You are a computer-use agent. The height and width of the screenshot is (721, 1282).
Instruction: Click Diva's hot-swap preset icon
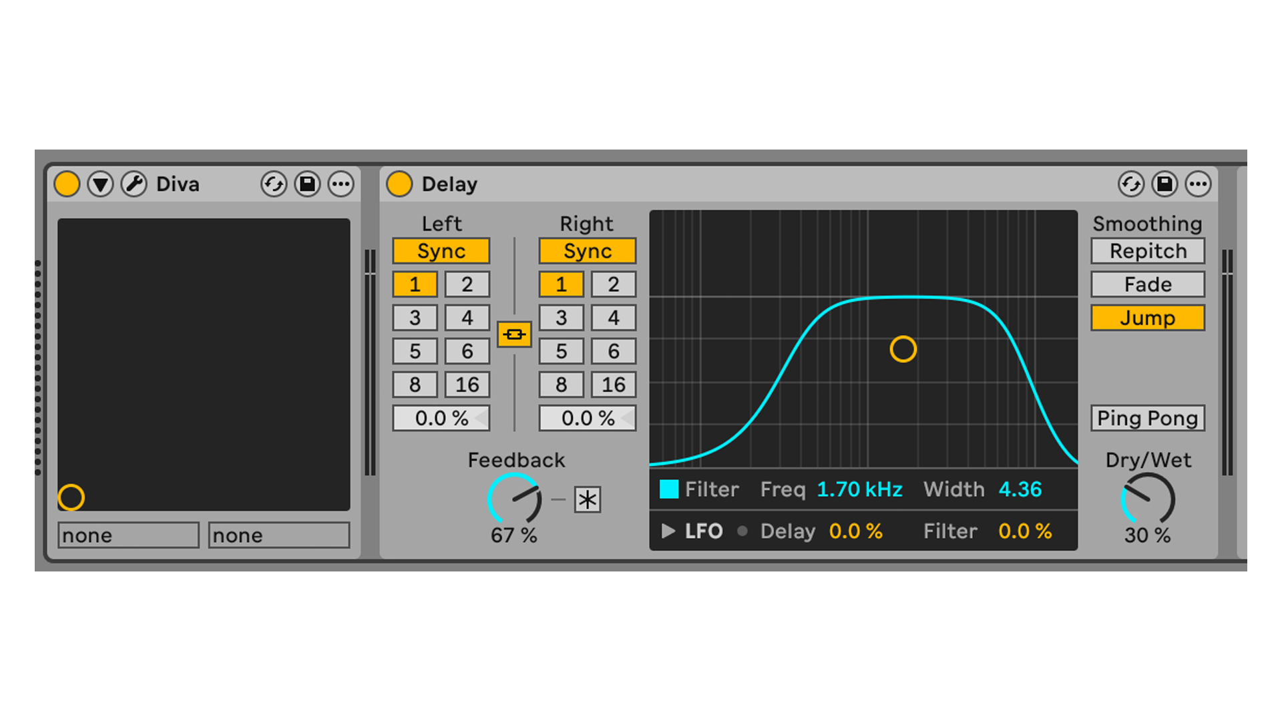274,184
